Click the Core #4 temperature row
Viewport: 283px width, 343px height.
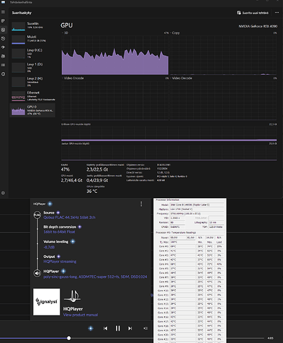[x=190, y=264]
